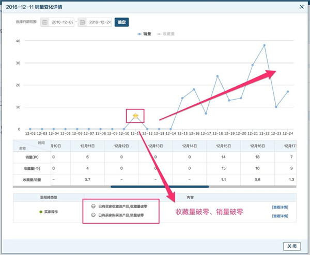This screenshot has height=255, width=310.
Task: Click the smiley icon beside 收藏量破零 entry
Action: point(93,206)
